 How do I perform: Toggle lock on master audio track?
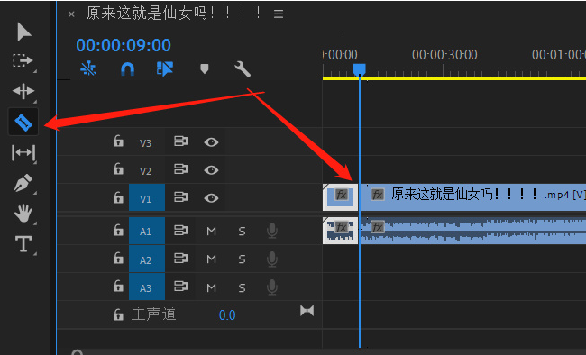click(118, 314)
